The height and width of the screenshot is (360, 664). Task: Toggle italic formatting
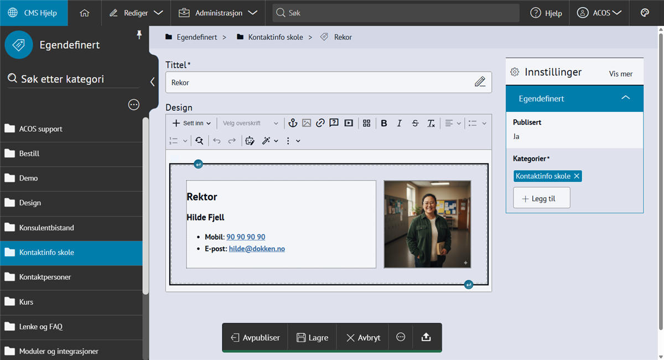[x=399, y=123]
